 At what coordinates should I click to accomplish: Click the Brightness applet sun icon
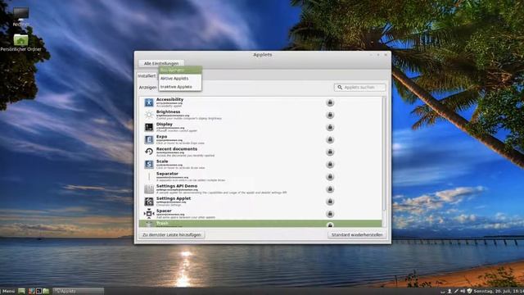pyautogui.click(x=149, y=115)
